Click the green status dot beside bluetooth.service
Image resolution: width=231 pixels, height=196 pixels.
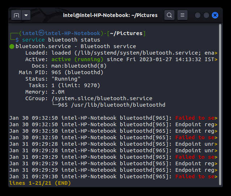tap(12, 46)
